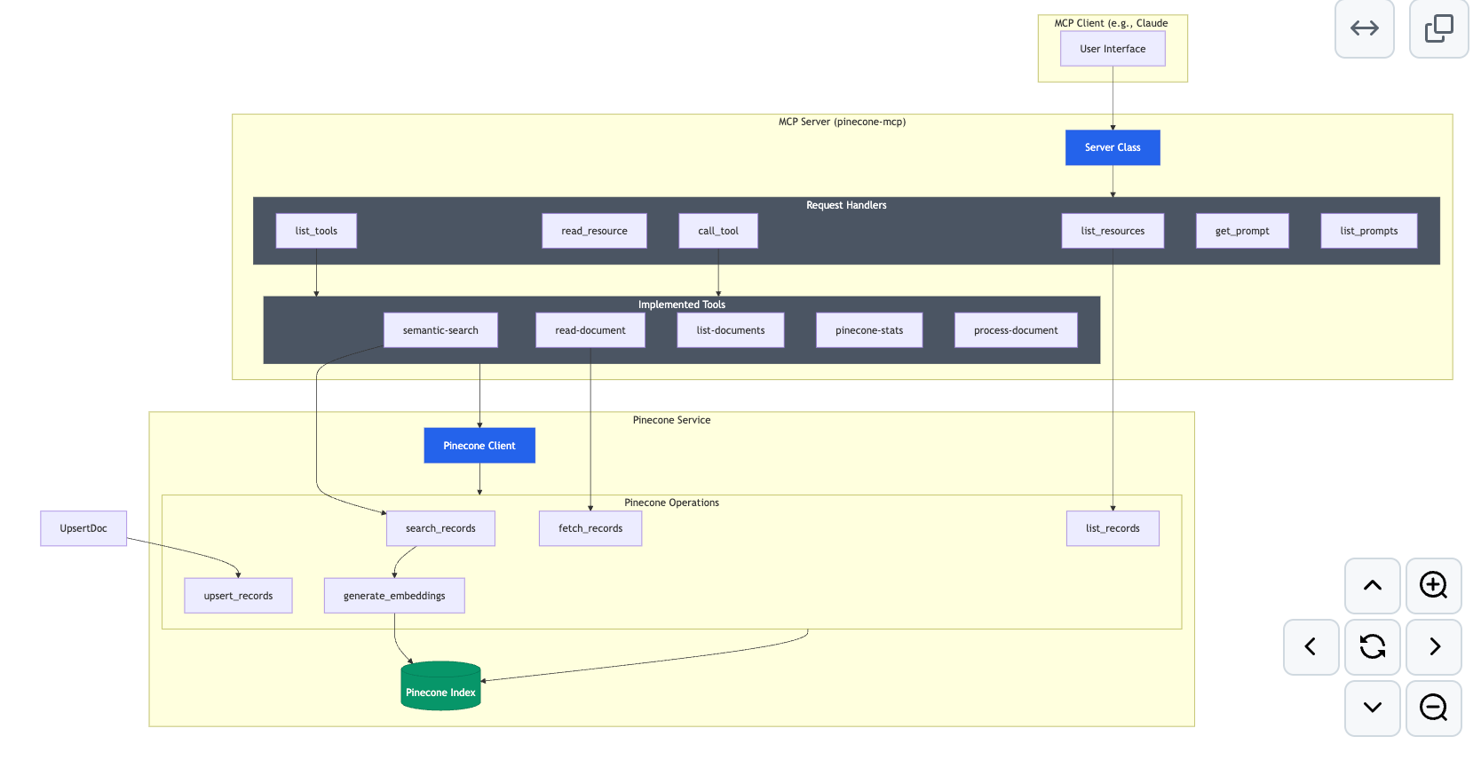
Task: Click the fit-width double arrow icon
Action: 1364,28
